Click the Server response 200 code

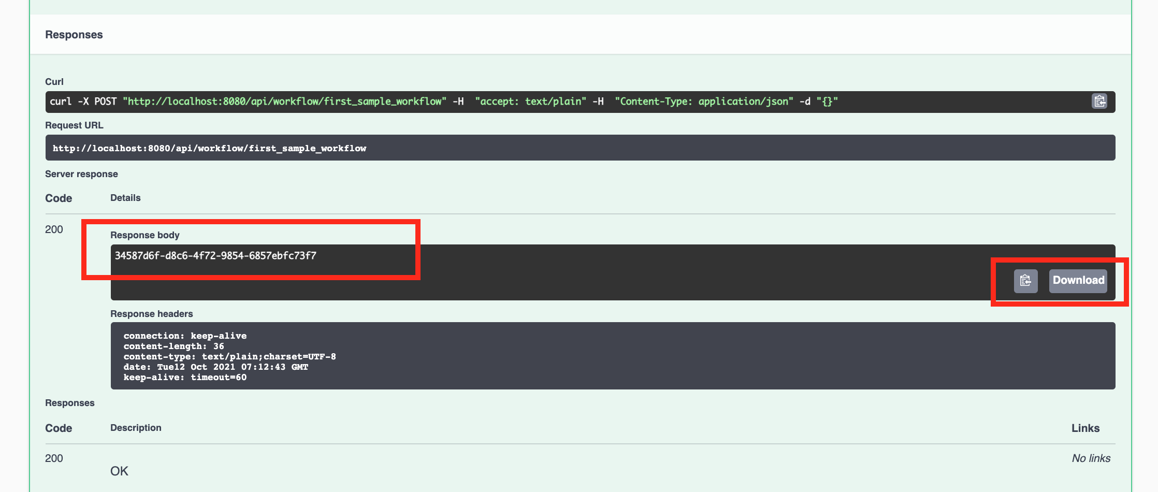point(54,229)
